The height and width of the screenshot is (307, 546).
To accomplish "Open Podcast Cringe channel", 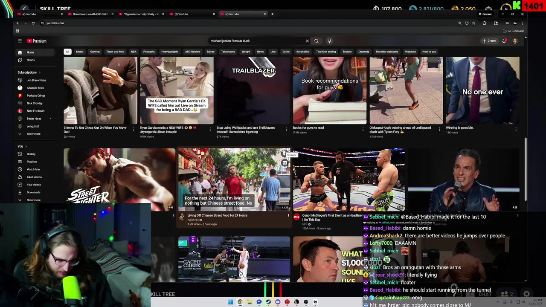I will (36, 96).
